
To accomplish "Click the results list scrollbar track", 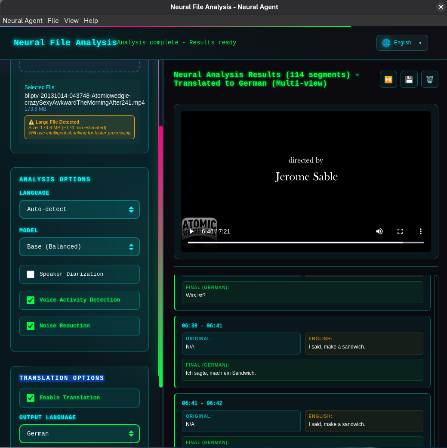I will pyautogui.click(x=436, y=361).
